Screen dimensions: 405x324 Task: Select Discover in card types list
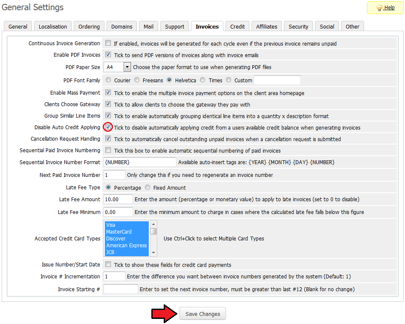pyautogui.click(x=127, y=238)
